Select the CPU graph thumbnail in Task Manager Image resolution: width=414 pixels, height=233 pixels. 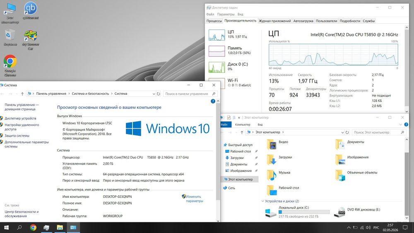pyautogui.click(x=217, y=35)
